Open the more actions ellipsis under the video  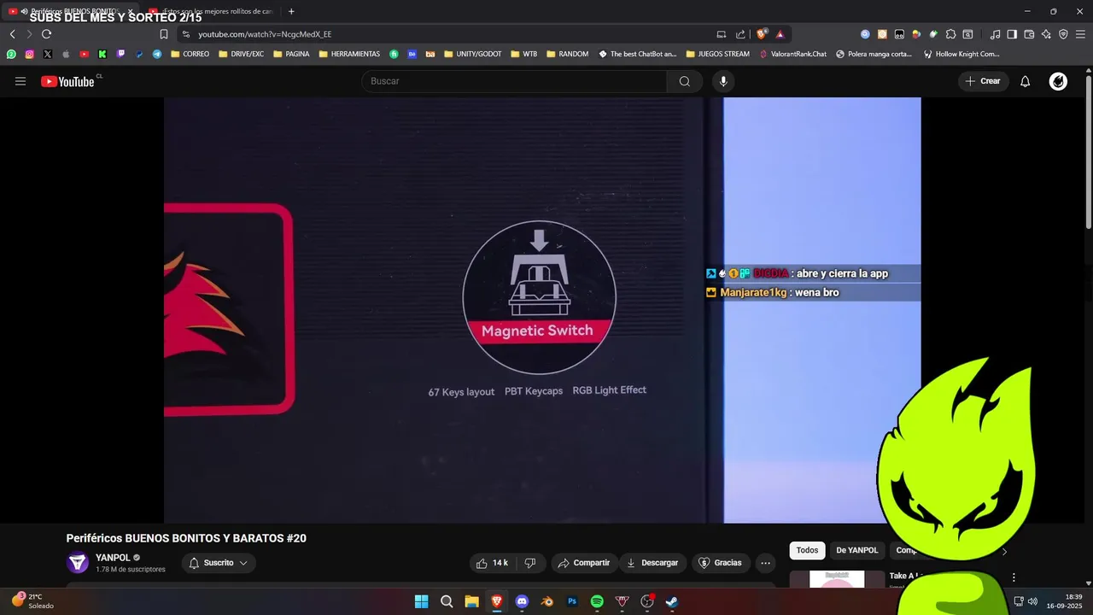click(765, 563)
